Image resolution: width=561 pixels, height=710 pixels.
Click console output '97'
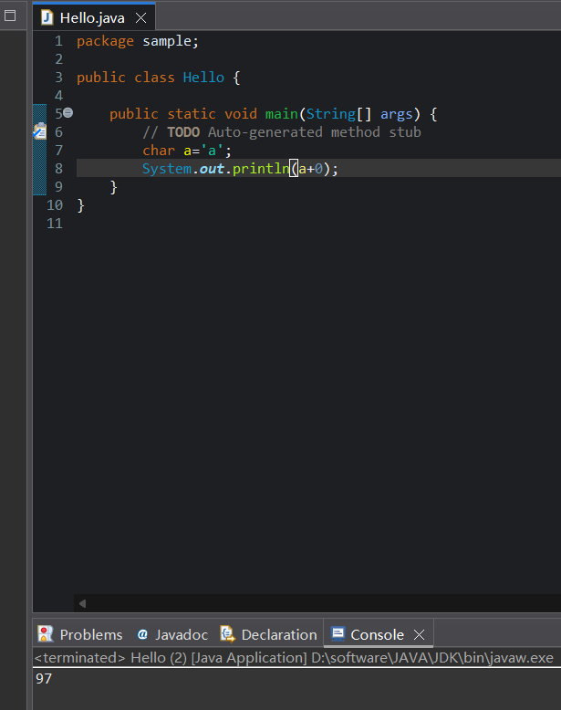pyautogui.click(x=44, y=678)
